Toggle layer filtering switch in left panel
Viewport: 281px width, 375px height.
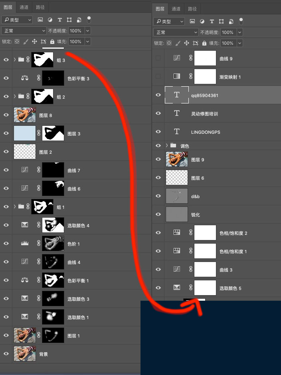tap(89, 20)
